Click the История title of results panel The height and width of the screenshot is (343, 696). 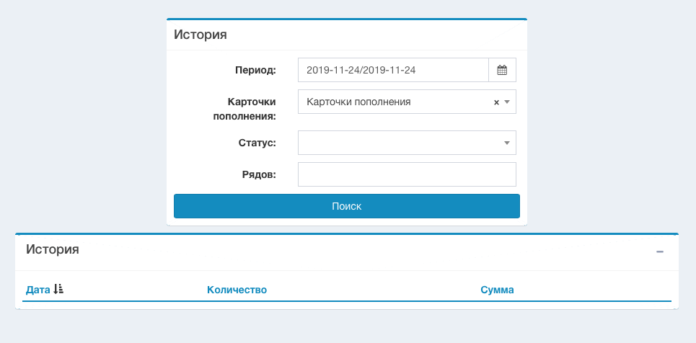(53, 250)
